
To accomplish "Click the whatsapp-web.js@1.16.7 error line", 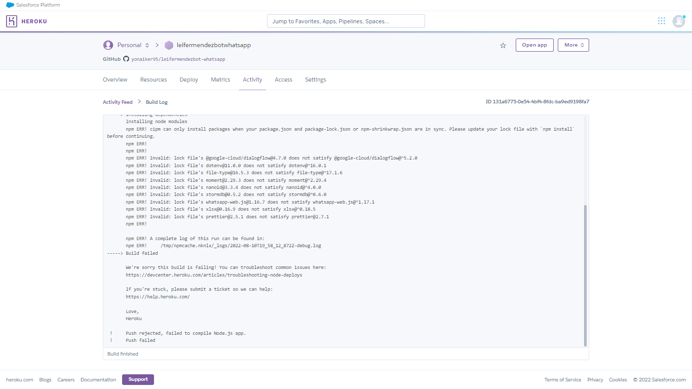I will pyautogui.click(x=250, y=202).
